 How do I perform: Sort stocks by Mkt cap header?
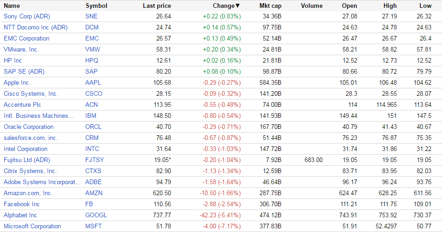click(x=271, y=6)
